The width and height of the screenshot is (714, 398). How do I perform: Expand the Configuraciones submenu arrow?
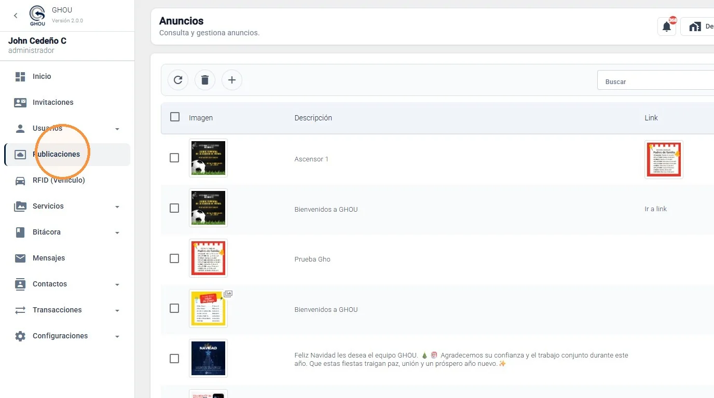tap(117, 336)
